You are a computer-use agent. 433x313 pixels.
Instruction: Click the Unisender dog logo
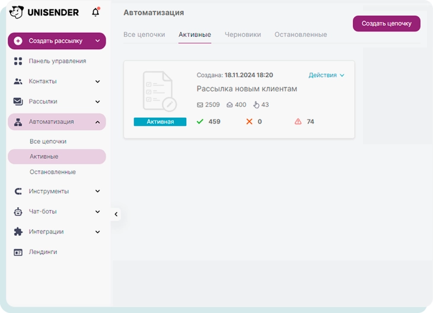pos(17,12)
